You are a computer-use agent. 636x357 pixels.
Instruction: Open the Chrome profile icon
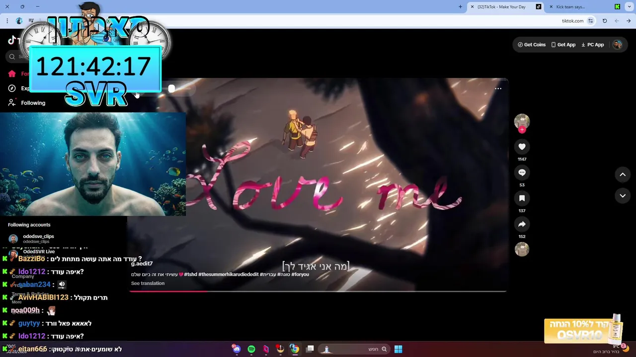19,21
